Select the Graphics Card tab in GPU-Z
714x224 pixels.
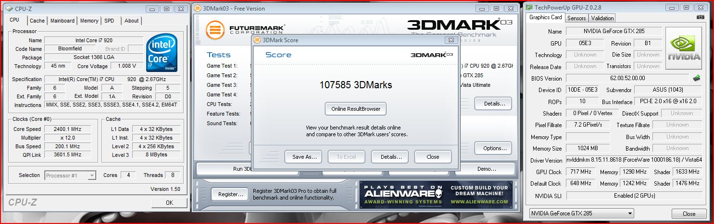point(545,17)
